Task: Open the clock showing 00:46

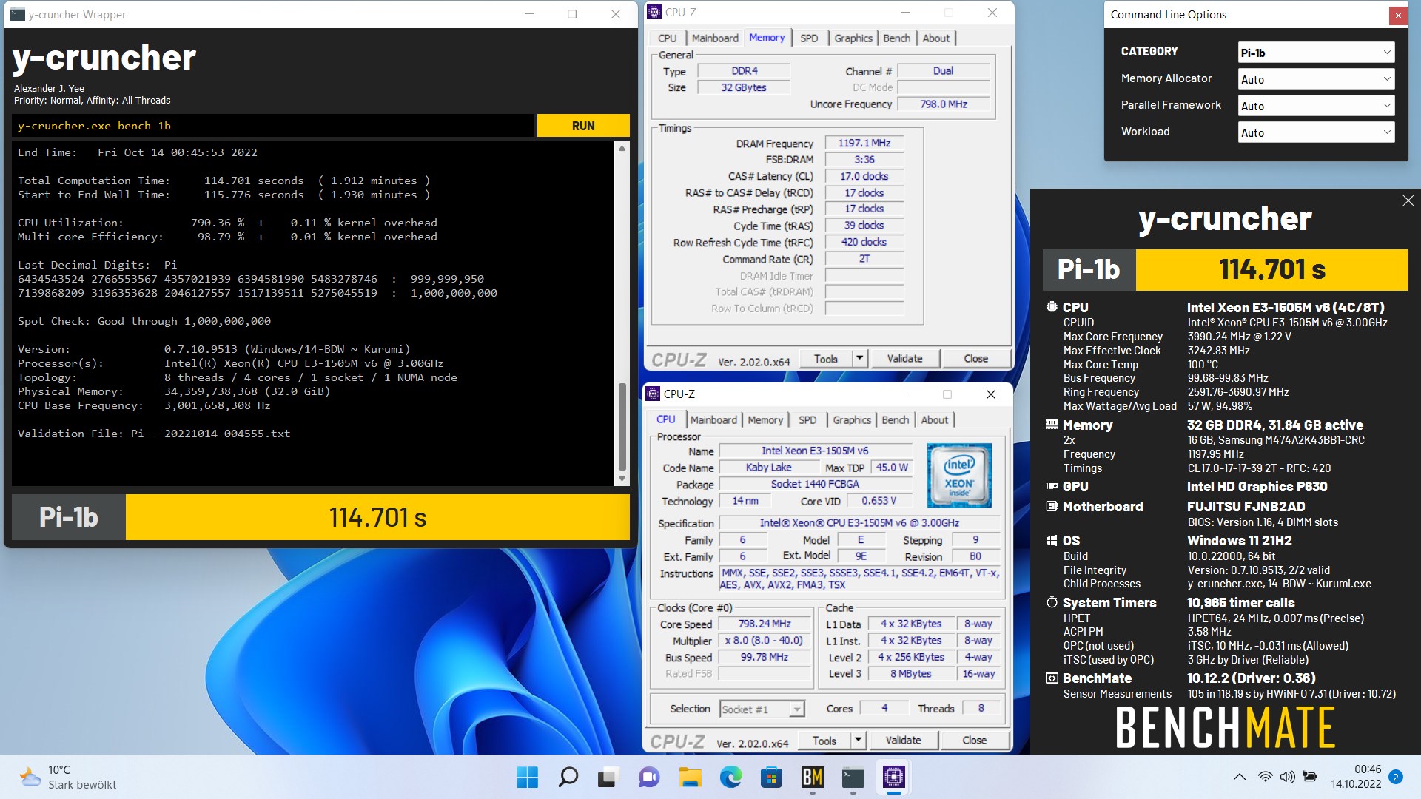Action: 1356,777
